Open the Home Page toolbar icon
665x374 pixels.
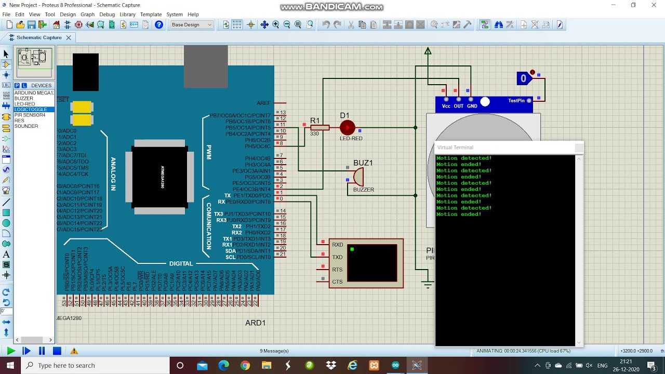click(56, 25)
